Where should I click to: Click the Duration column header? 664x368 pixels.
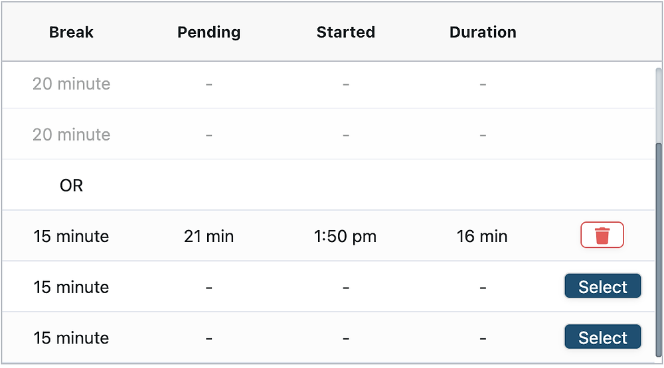pos(483,32)
